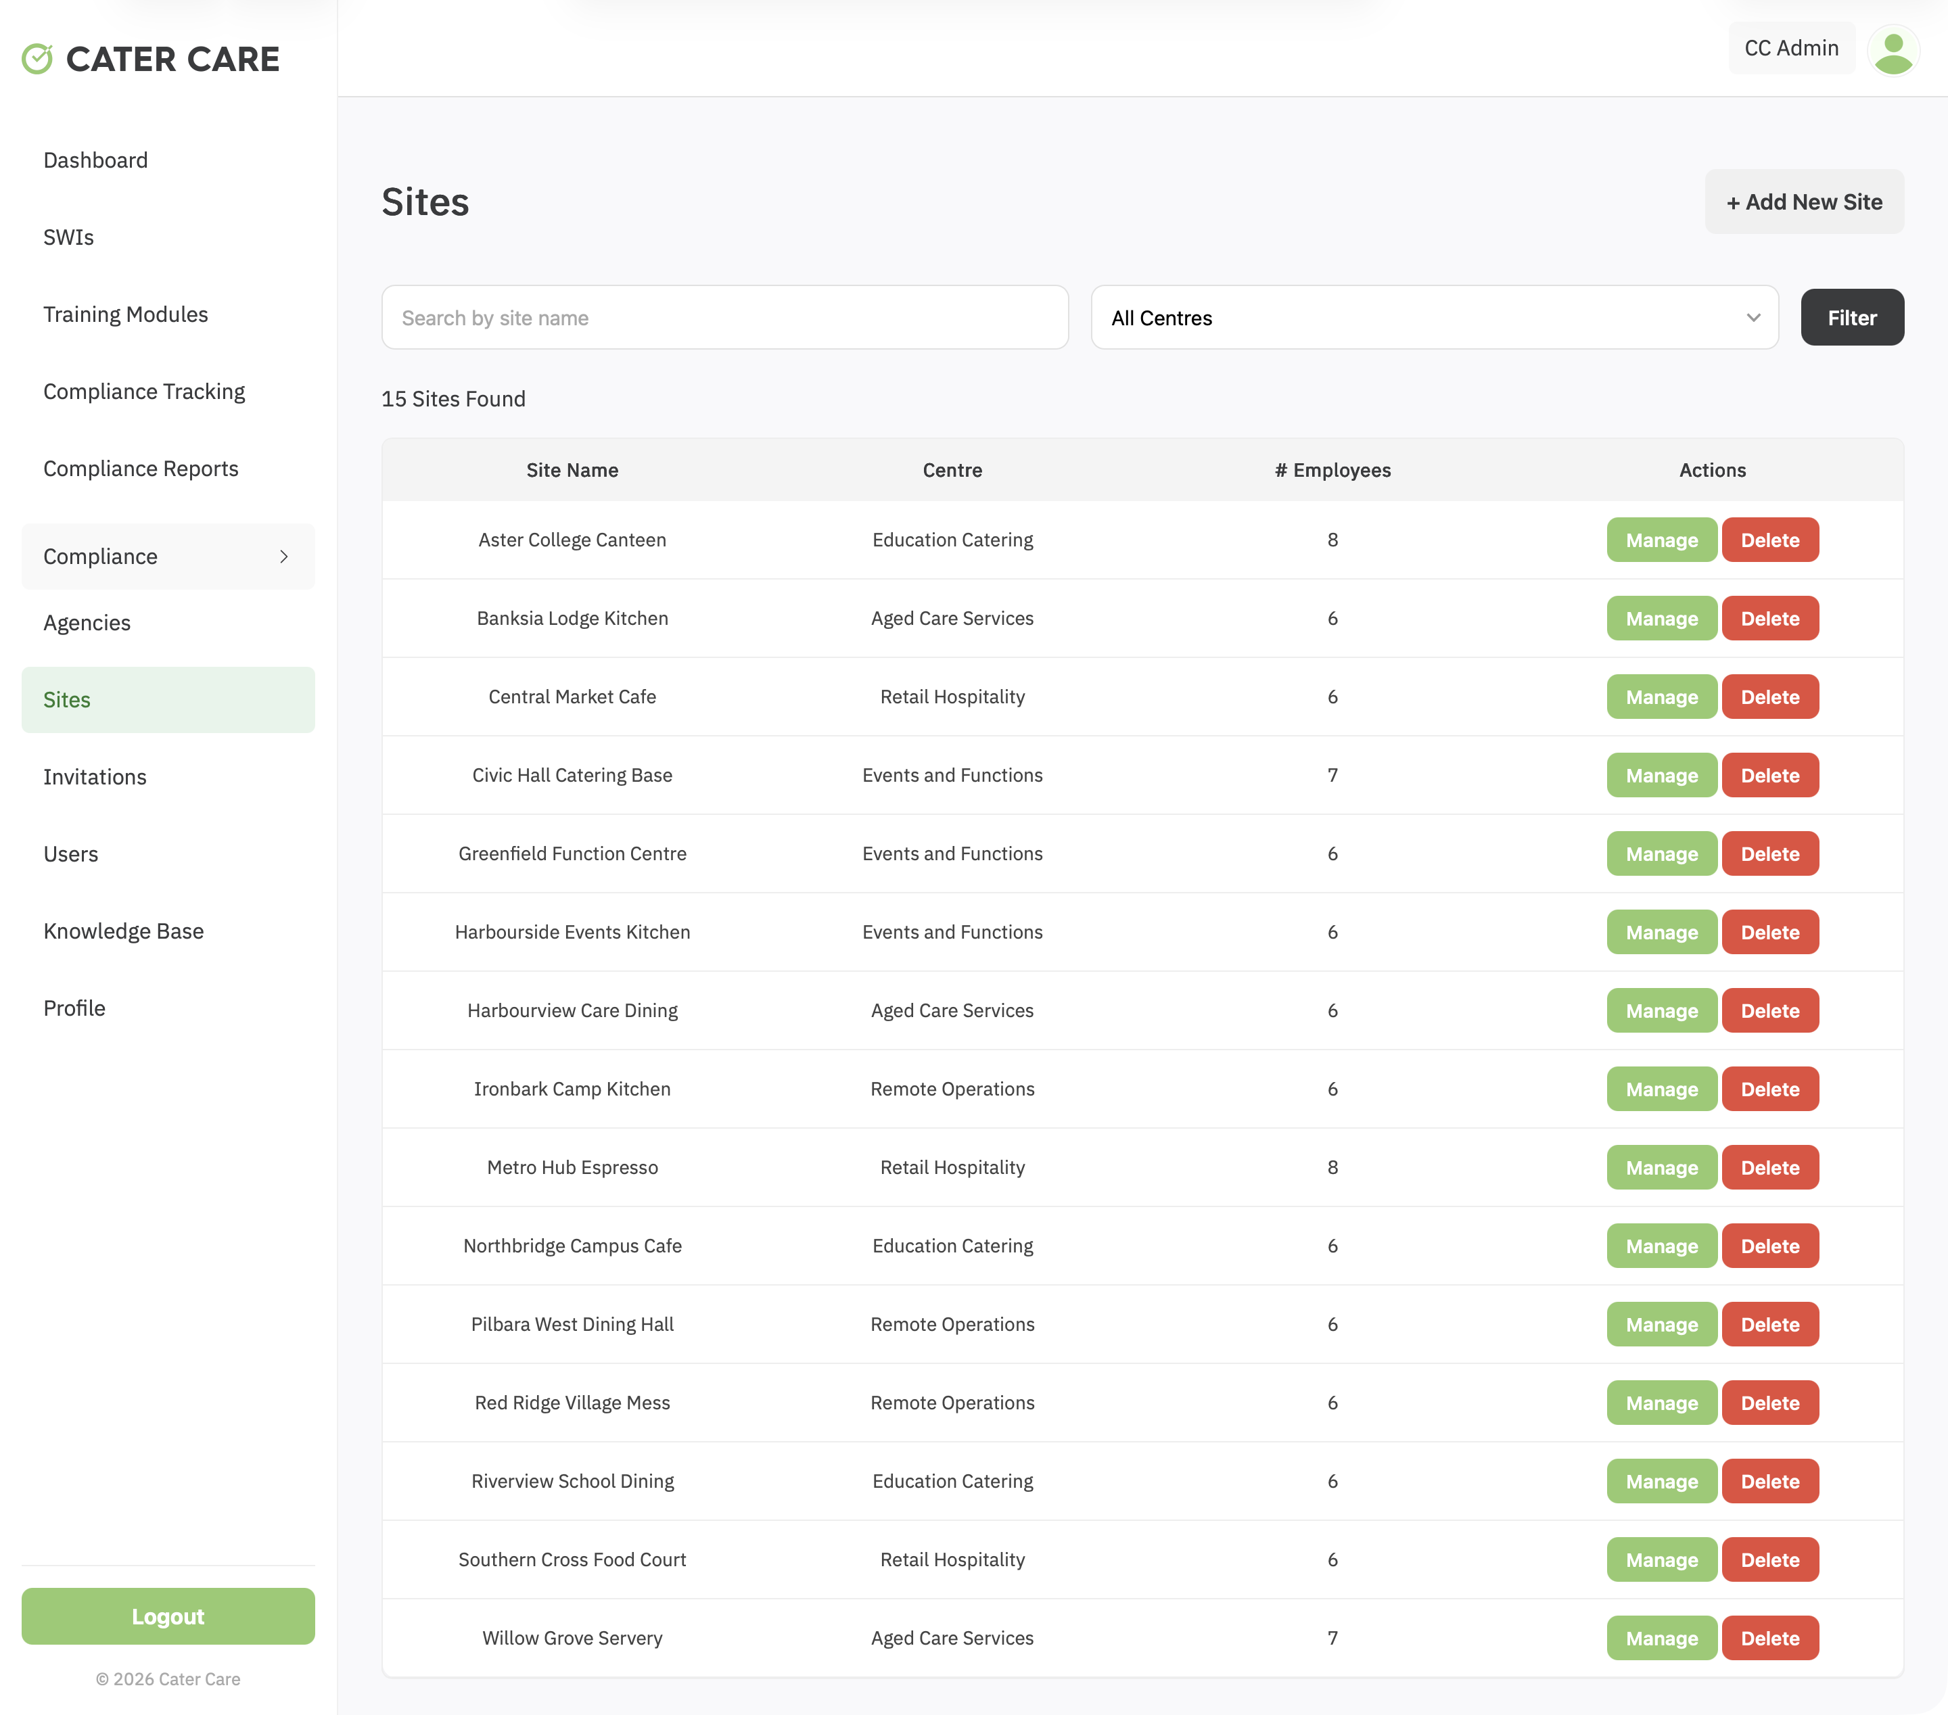This screenshot has height=1715, width=1948.
Task: Select the Sites sidebar item
Action: (x=168, y=701)
